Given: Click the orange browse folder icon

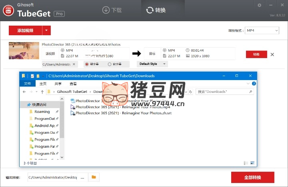Looking at the screenshot, I should pyautogui.click(x=94, y=177).
